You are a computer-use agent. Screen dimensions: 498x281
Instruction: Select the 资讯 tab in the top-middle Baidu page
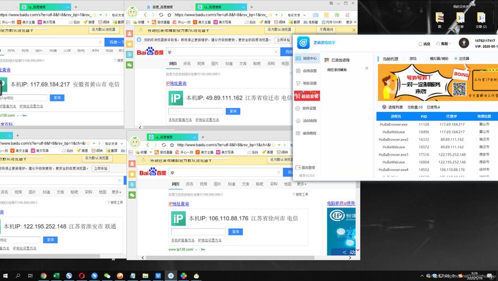(187, 64)
